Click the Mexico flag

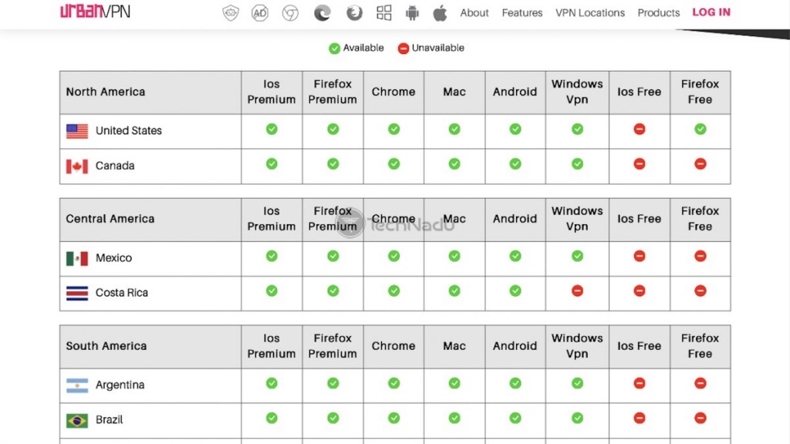77,258
